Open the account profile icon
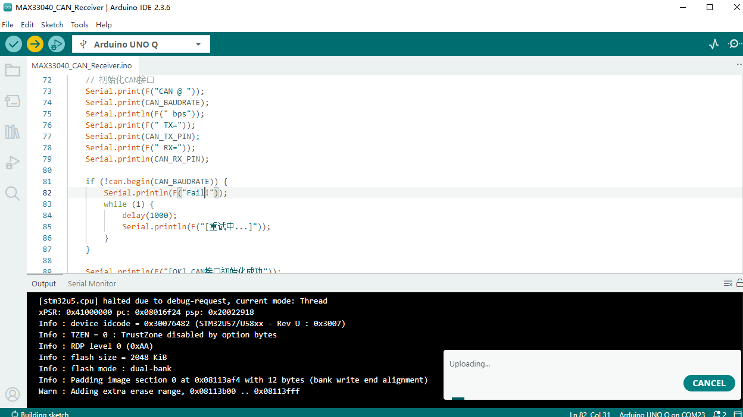The image size is (743, 417). 13,394
